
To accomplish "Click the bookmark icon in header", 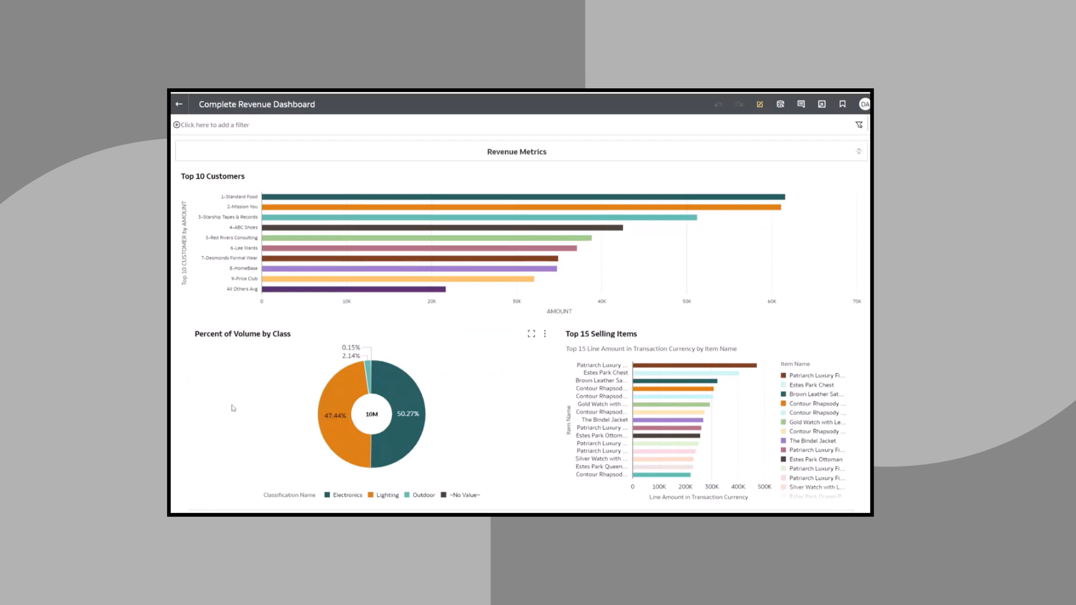I will [x=843, y=104].
